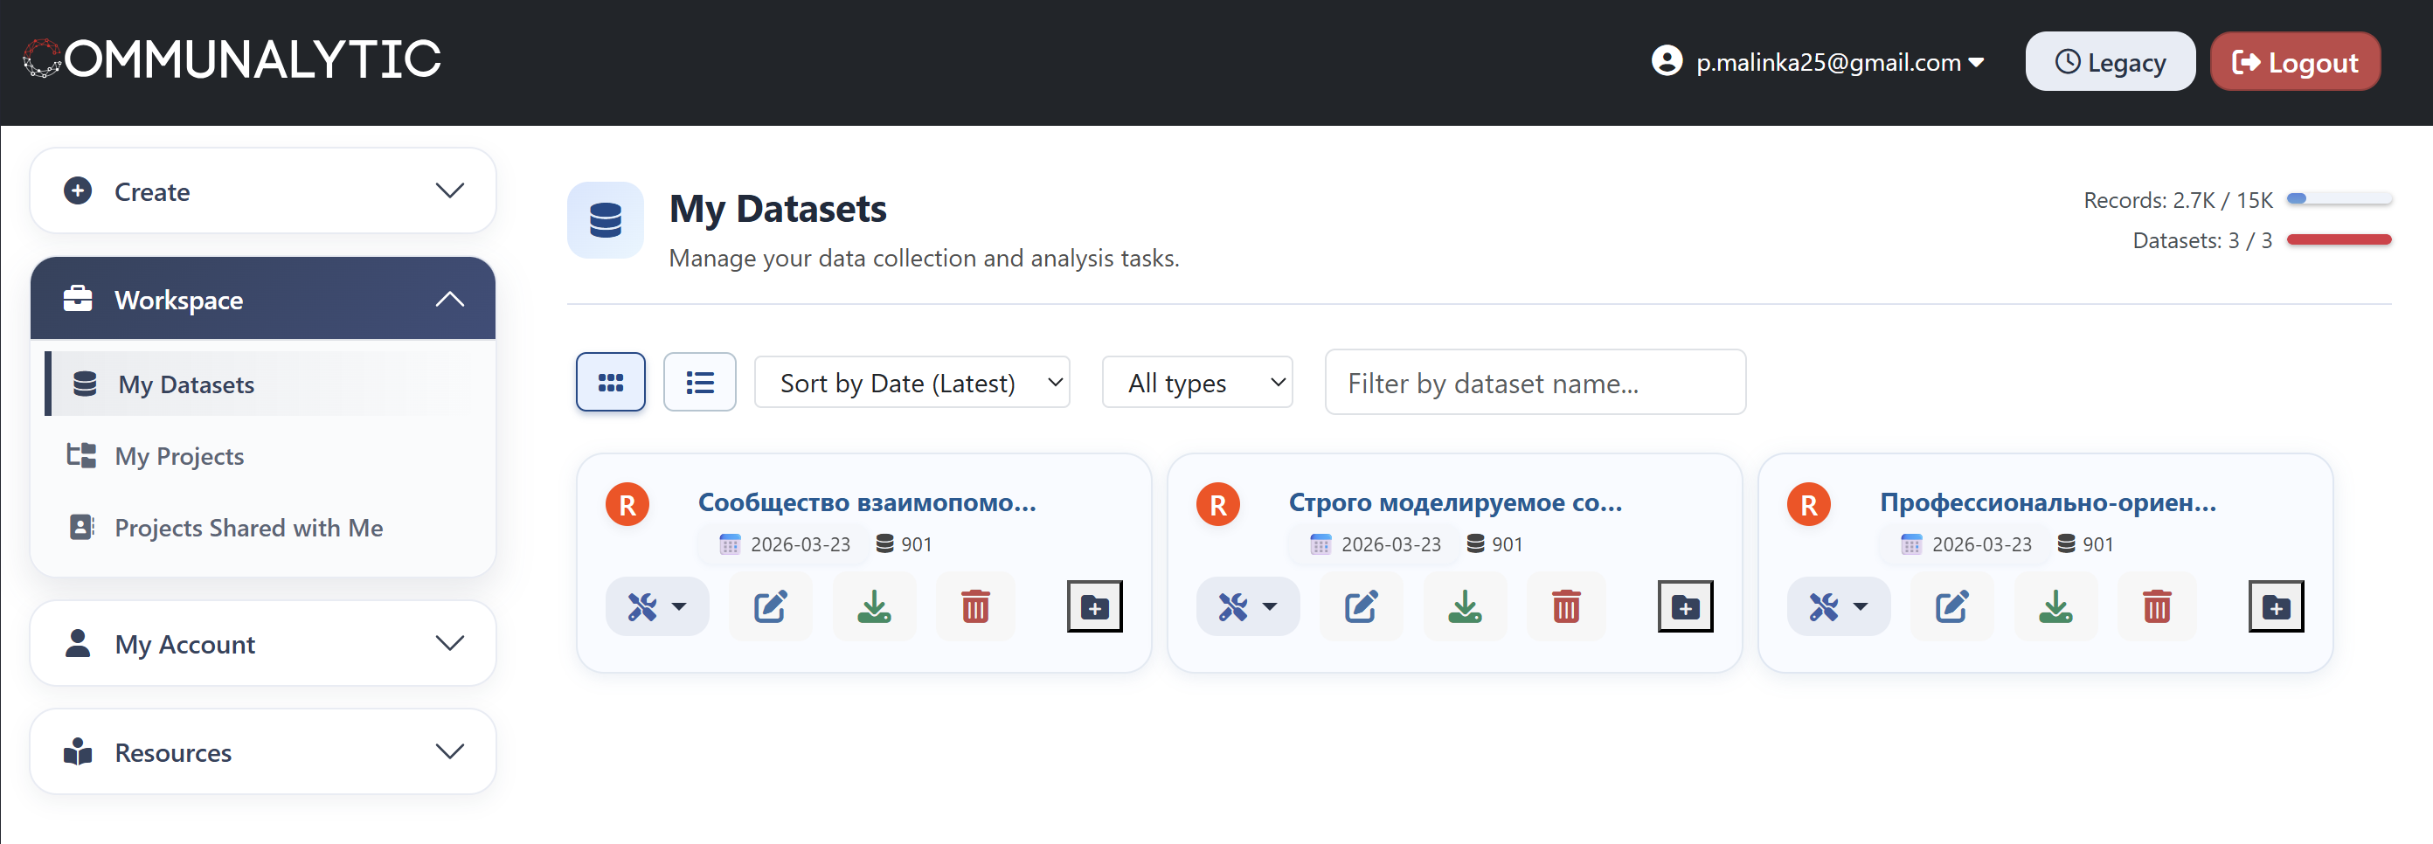Open the tools dropdown on the Строго моделируемое card

[1247, 606]
